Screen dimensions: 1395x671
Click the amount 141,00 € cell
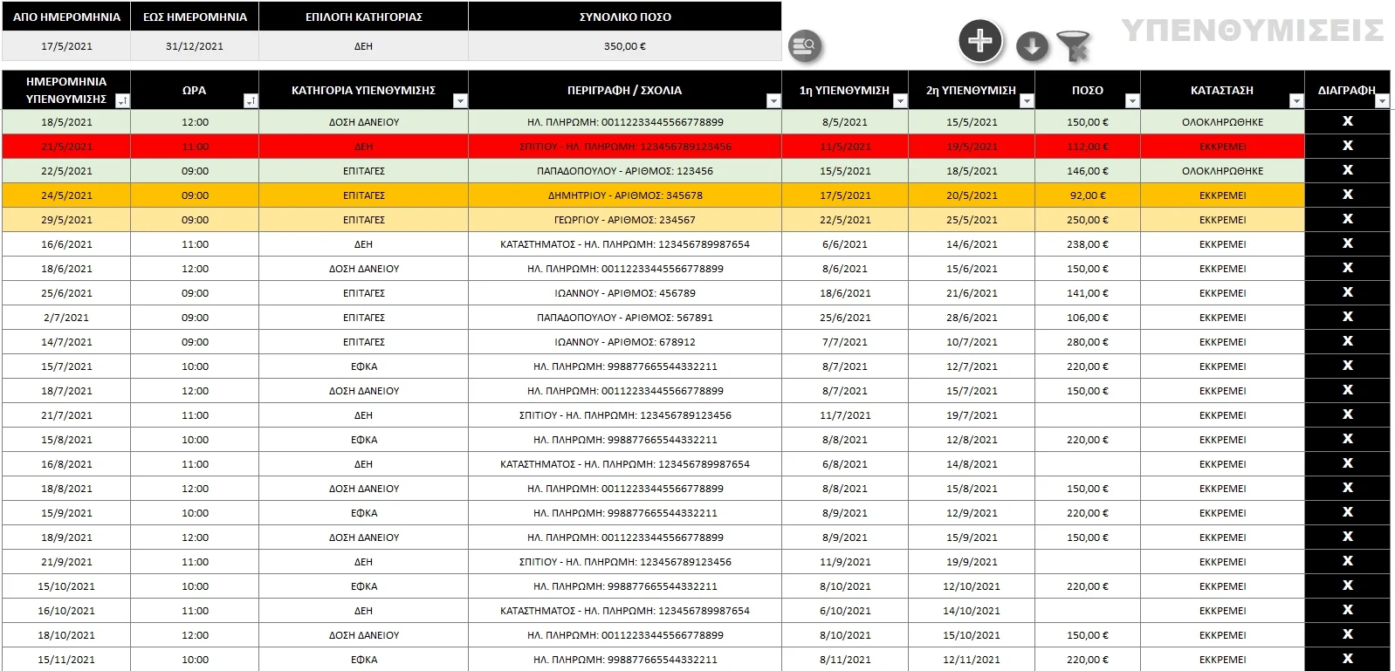1088,293
